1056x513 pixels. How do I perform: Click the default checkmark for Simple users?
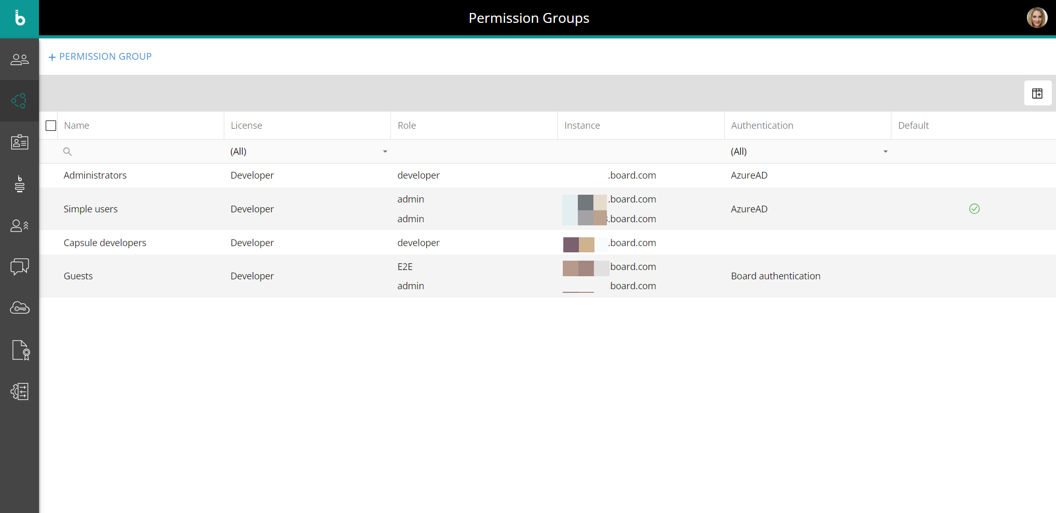974,209
